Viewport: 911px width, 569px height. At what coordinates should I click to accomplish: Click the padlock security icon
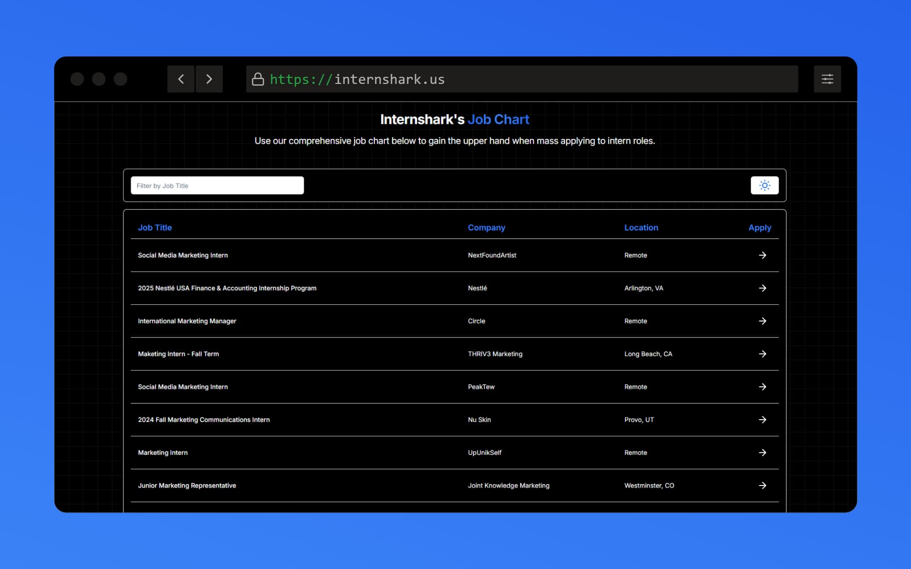coord(258,79)
